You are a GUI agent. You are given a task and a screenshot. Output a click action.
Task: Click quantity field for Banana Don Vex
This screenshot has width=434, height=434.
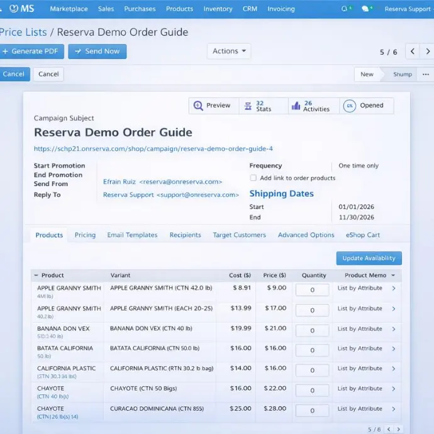[x=312, y=330]
